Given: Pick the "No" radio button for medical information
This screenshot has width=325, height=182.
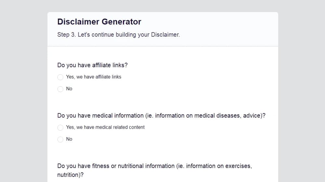Looking at the screenshot, I should tap(60, 139).
